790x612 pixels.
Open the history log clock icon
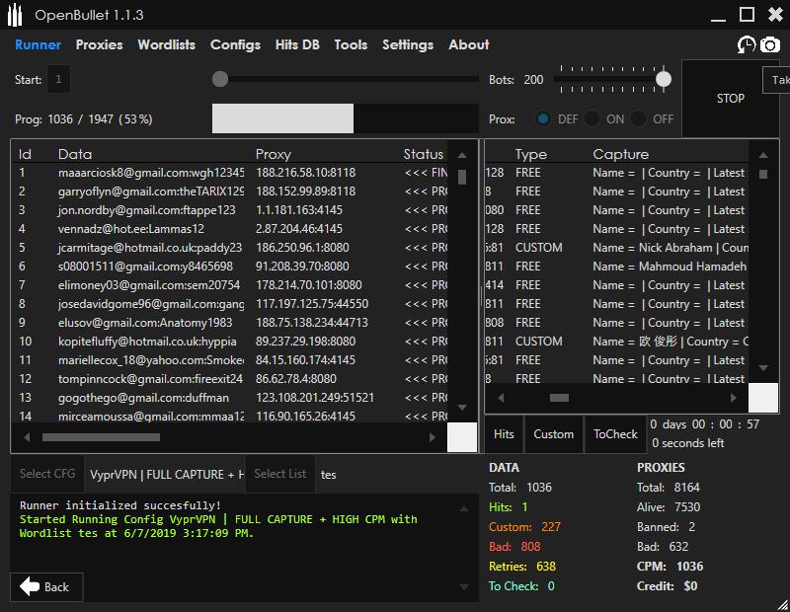747,44
